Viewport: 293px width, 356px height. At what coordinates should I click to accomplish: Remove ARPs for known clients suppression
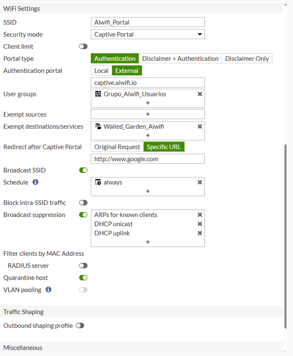coord(200,215)
